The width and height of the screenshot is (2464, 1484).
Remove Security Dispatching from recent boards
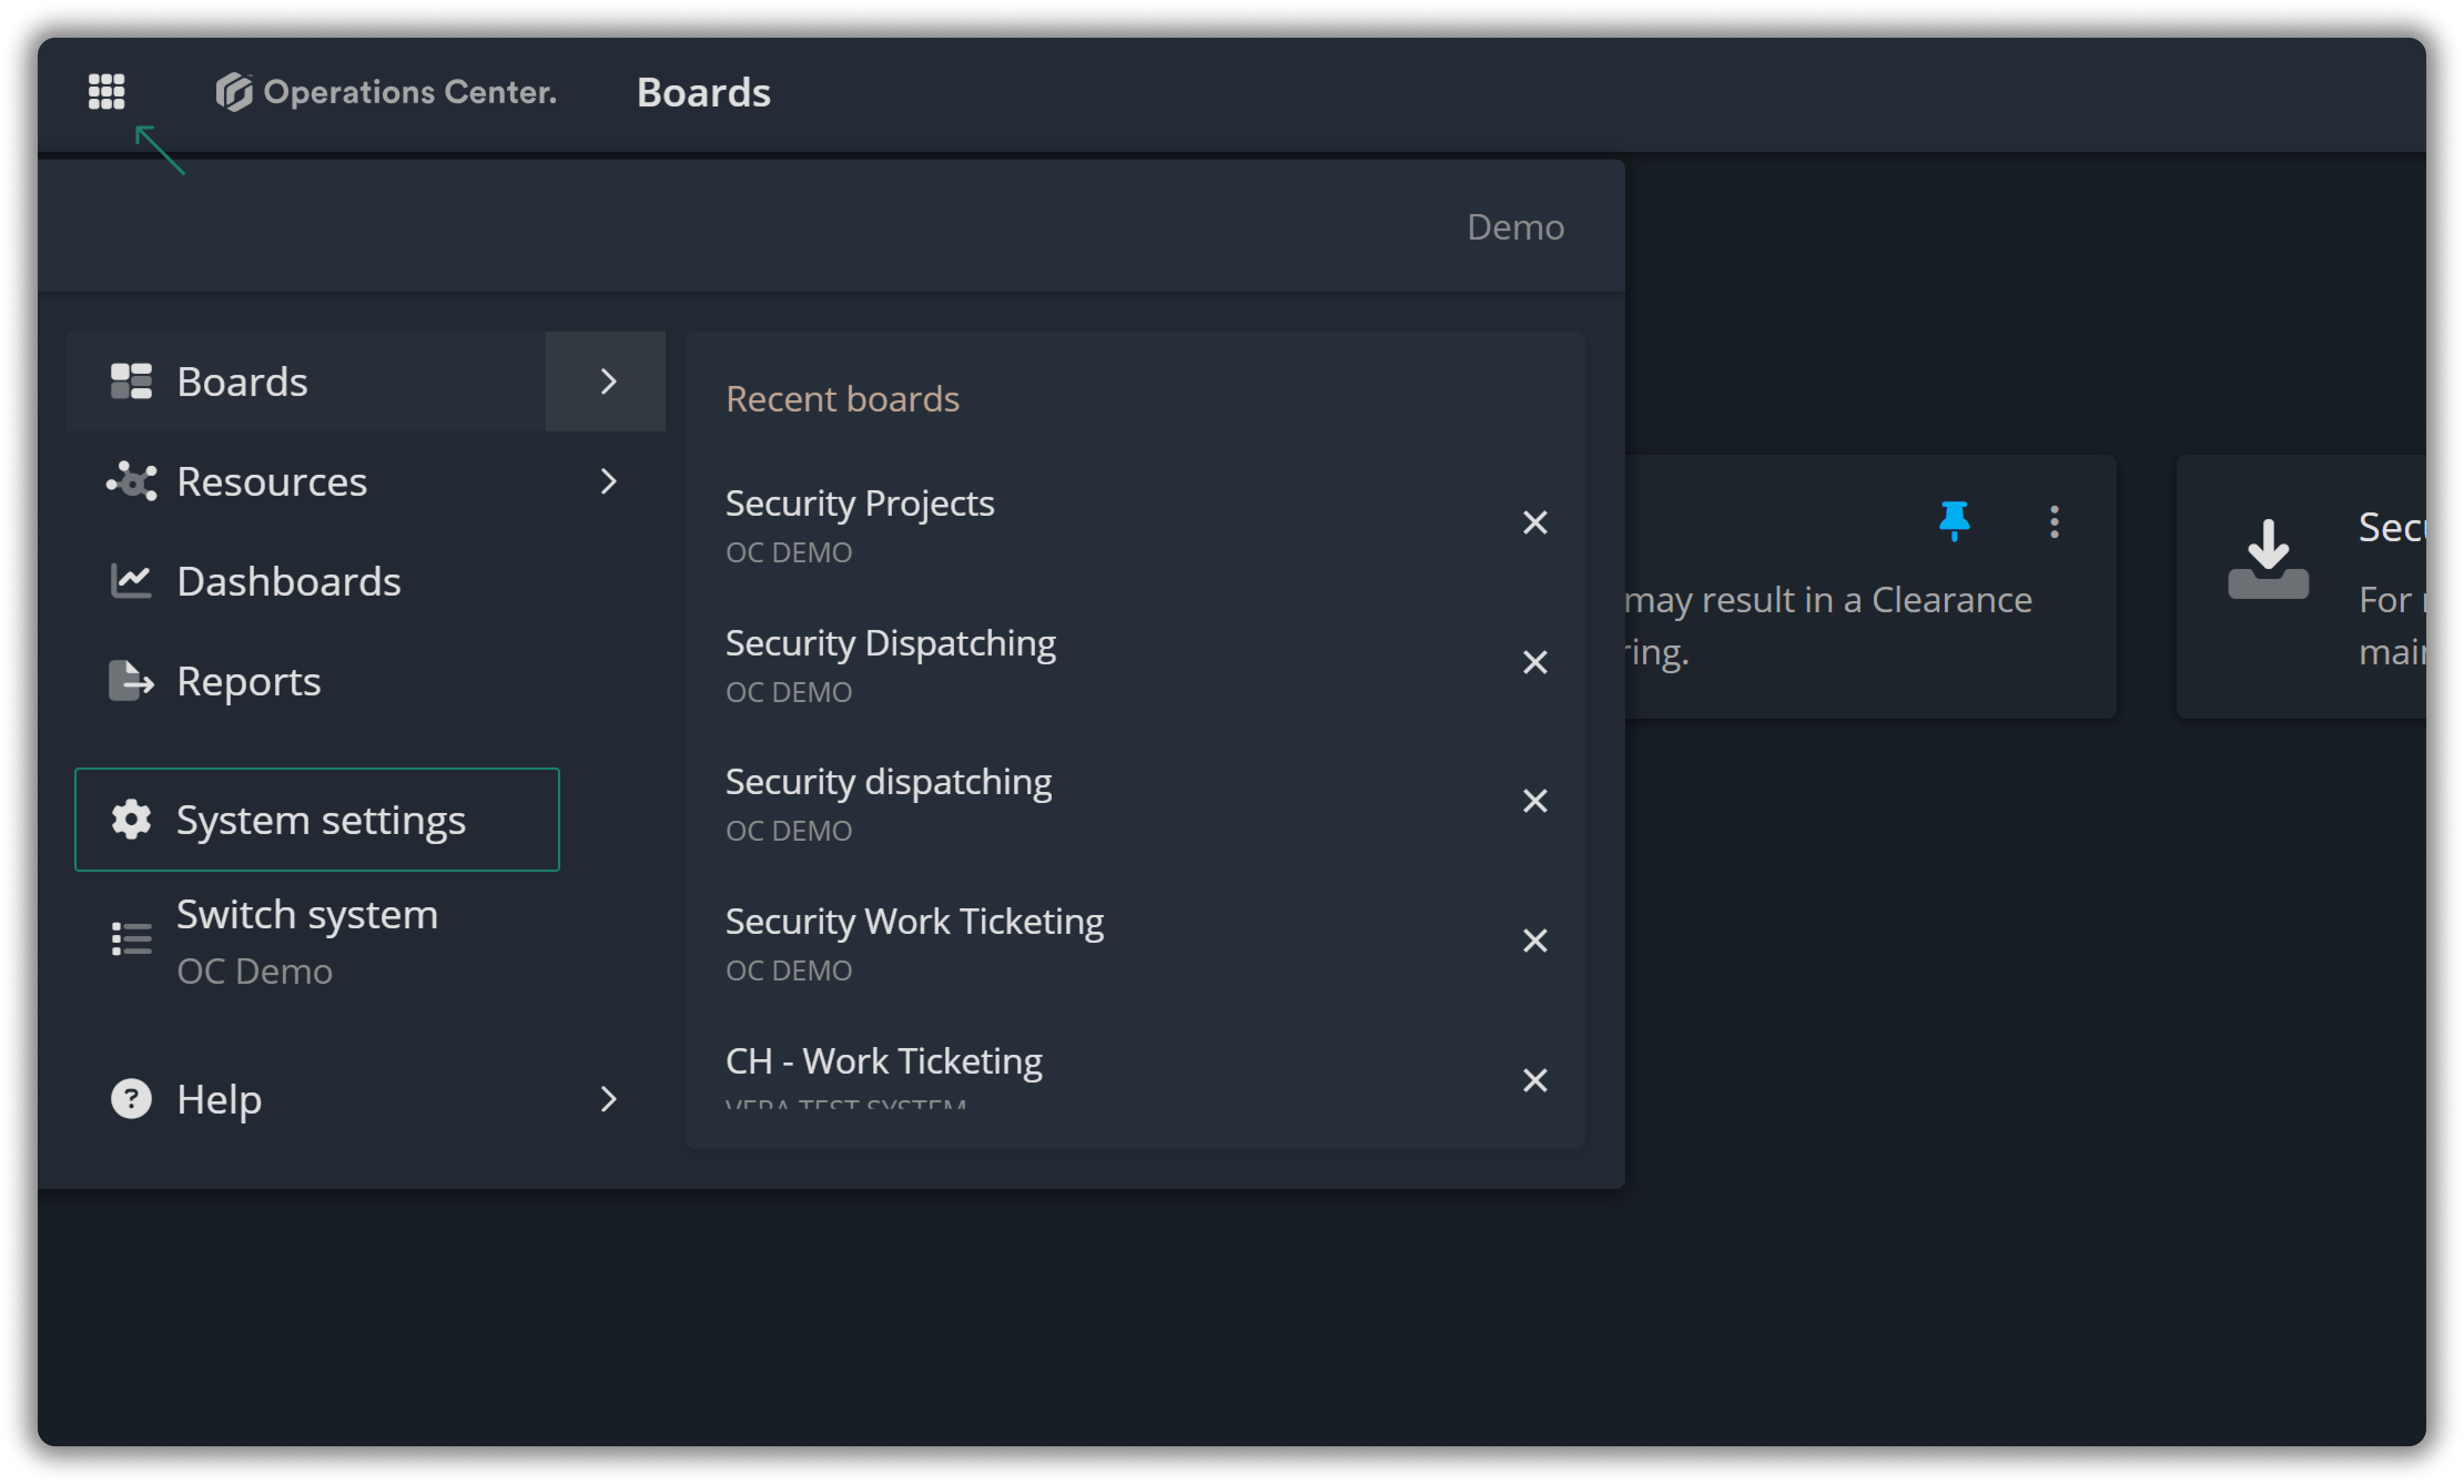click(x=1535, y=662)
